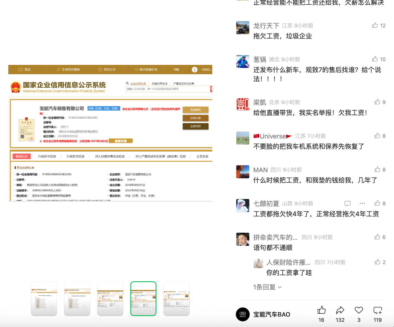The height and width of the screenshot is (327, 394).
Task: Open the username 人保财险许雁...
Action: click(x=288, y=262)
